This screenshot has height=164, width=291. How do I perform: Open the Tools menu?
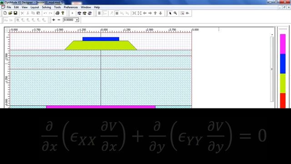(57, 7)
